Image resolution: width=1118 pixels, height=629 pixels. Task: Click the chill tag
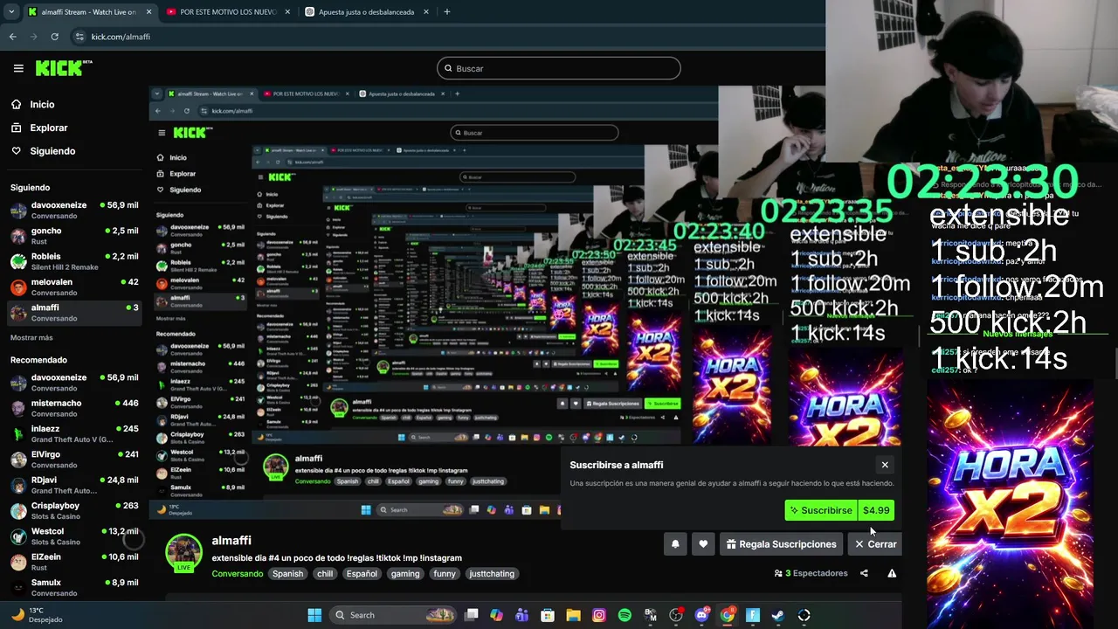(325, 574)
